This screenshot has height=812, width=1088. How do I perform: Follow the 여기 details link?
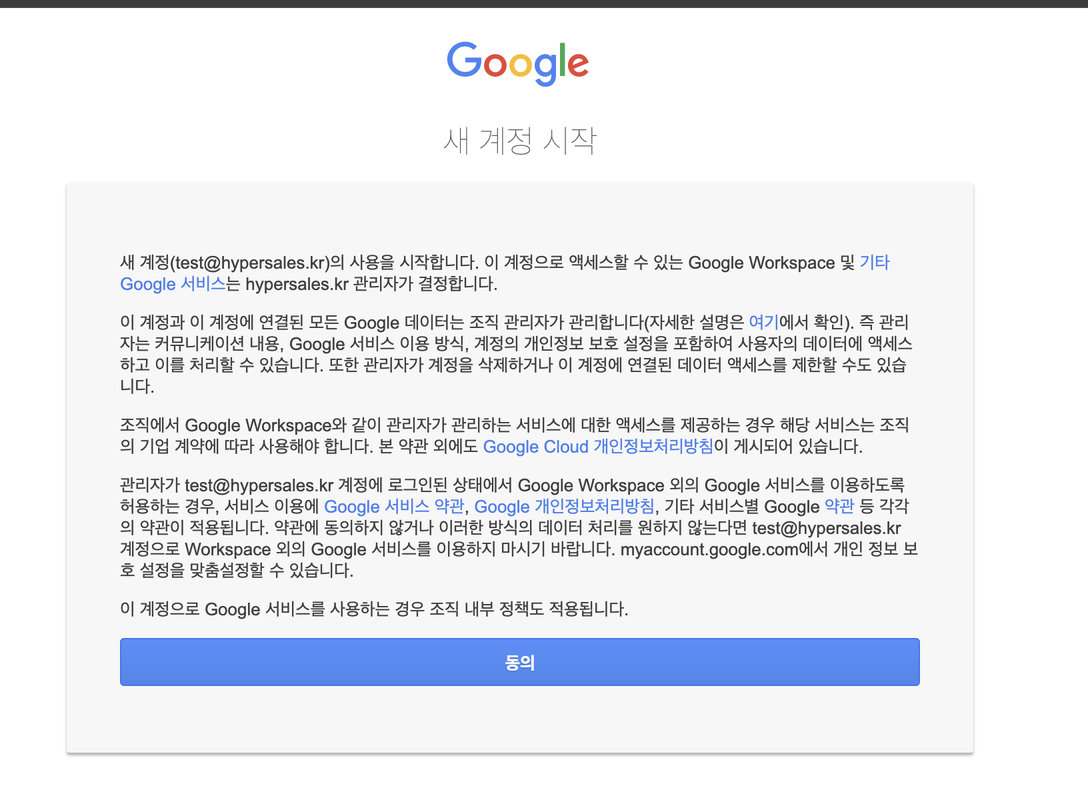[763, 323]
